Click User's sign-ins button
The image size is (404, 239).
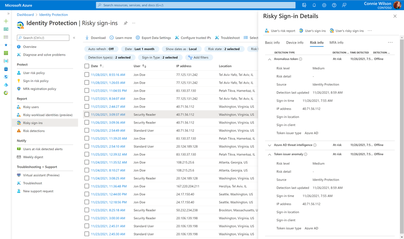(x=312, y=31)
